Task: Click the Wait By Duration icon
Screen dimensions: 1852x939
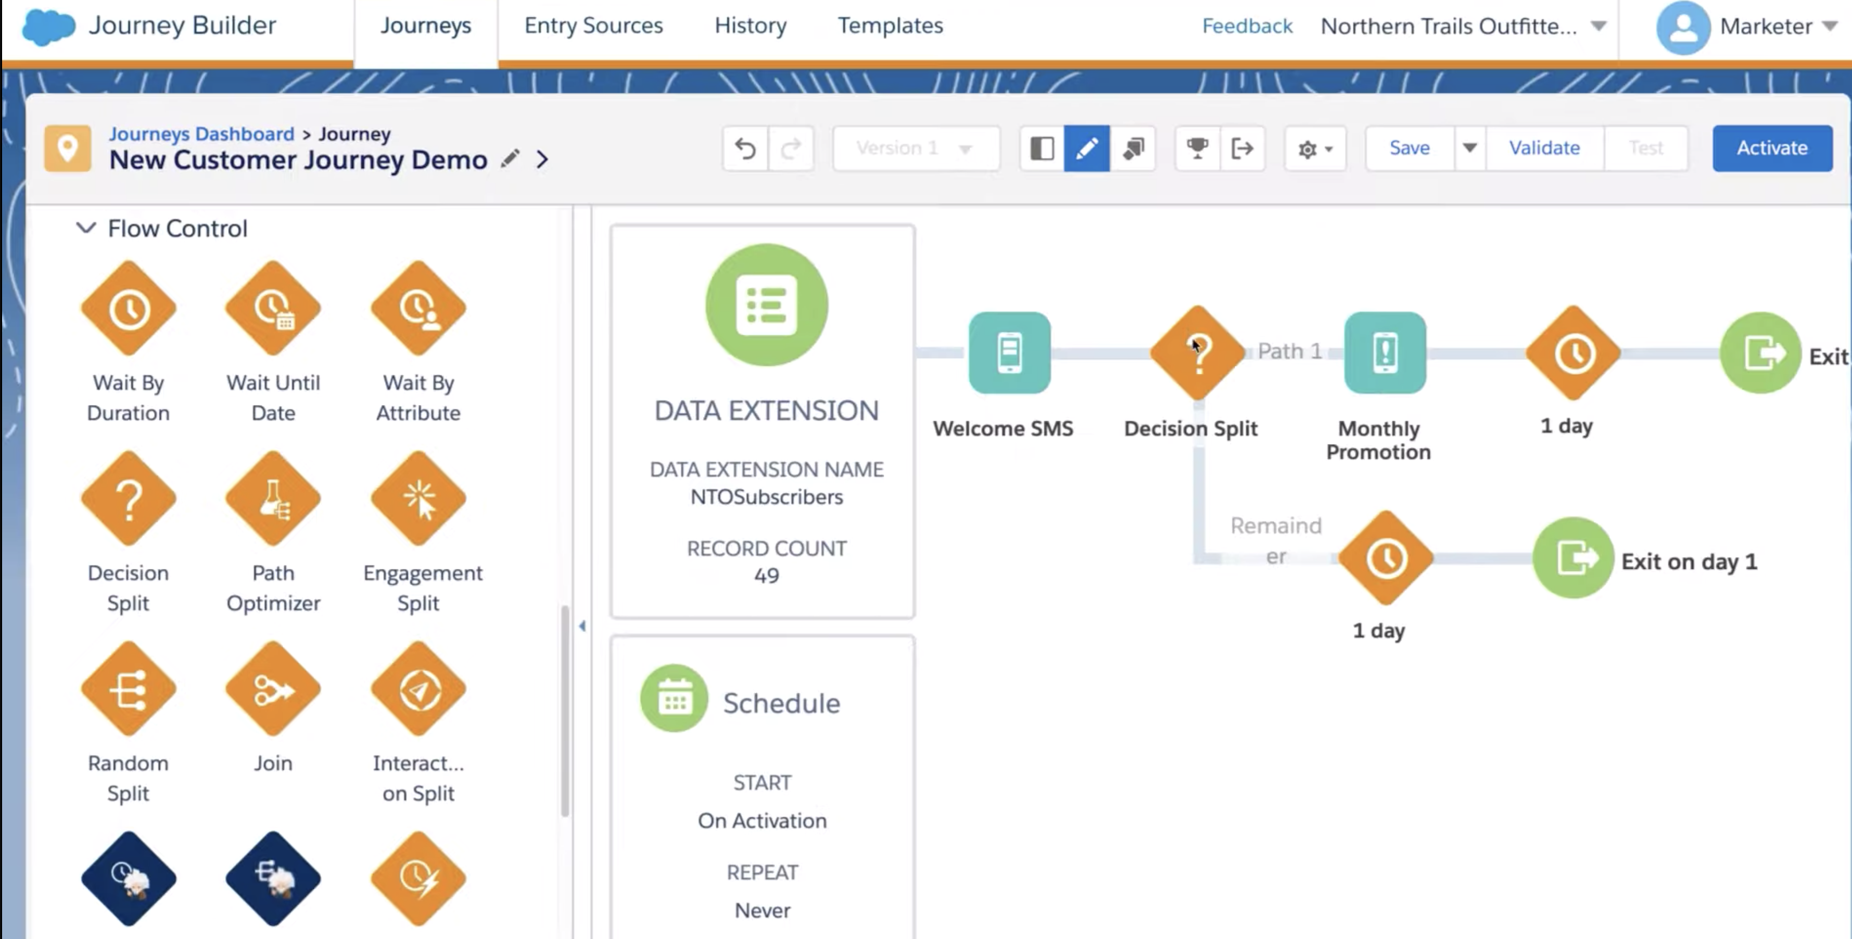Action: coord(128,309)
